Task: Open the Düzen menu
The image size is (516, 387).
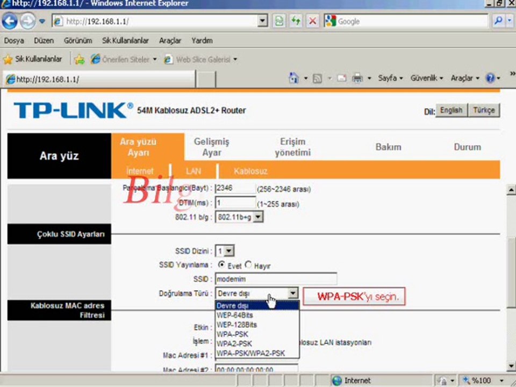Action: point(44,40)
